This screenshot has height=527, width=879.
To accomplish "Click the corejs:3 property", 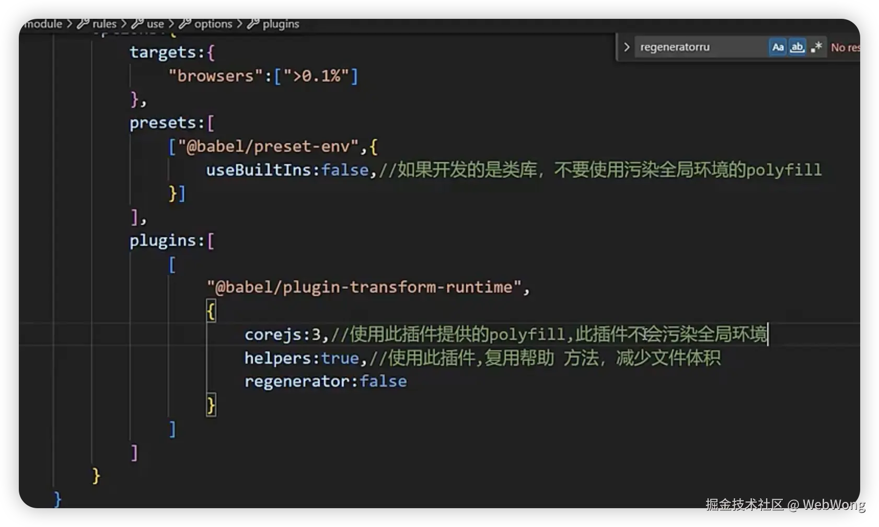I will [283, 335].
